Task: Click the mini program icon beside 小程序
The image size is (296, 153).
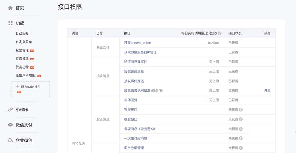Action: click(x=10, y=109)
